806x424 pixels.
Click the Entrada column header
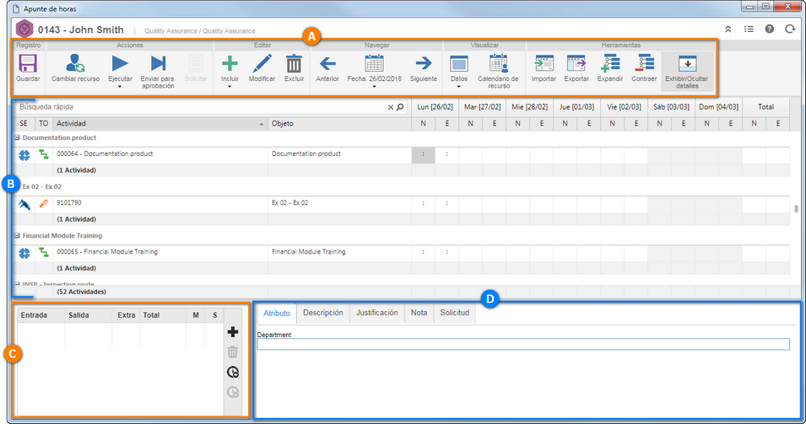click(x=41, y=315)
